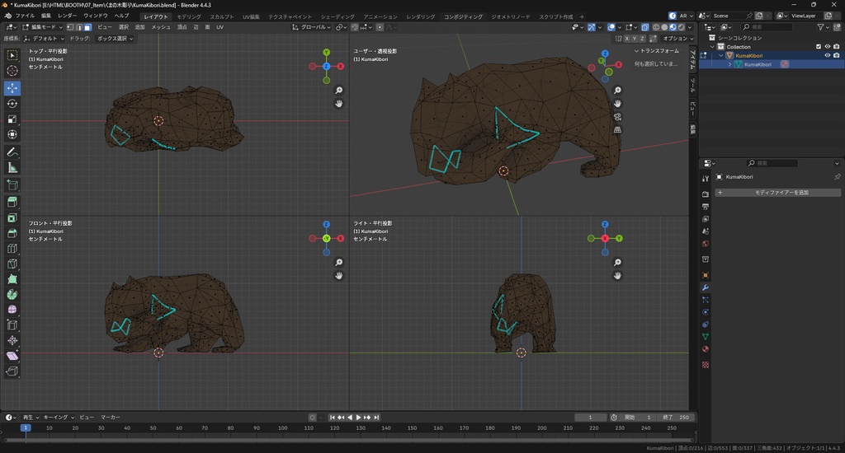The image size is (845, 453).
Task: Uncheck the Collection exclude checkbox
Action: pos(819,47)
